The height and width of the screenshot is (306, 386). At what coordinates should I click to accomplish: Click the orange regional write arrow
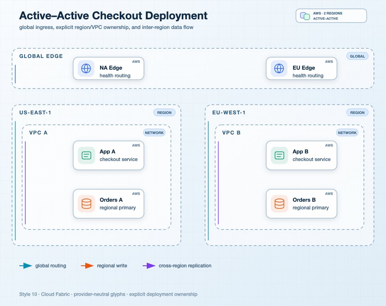87,266
